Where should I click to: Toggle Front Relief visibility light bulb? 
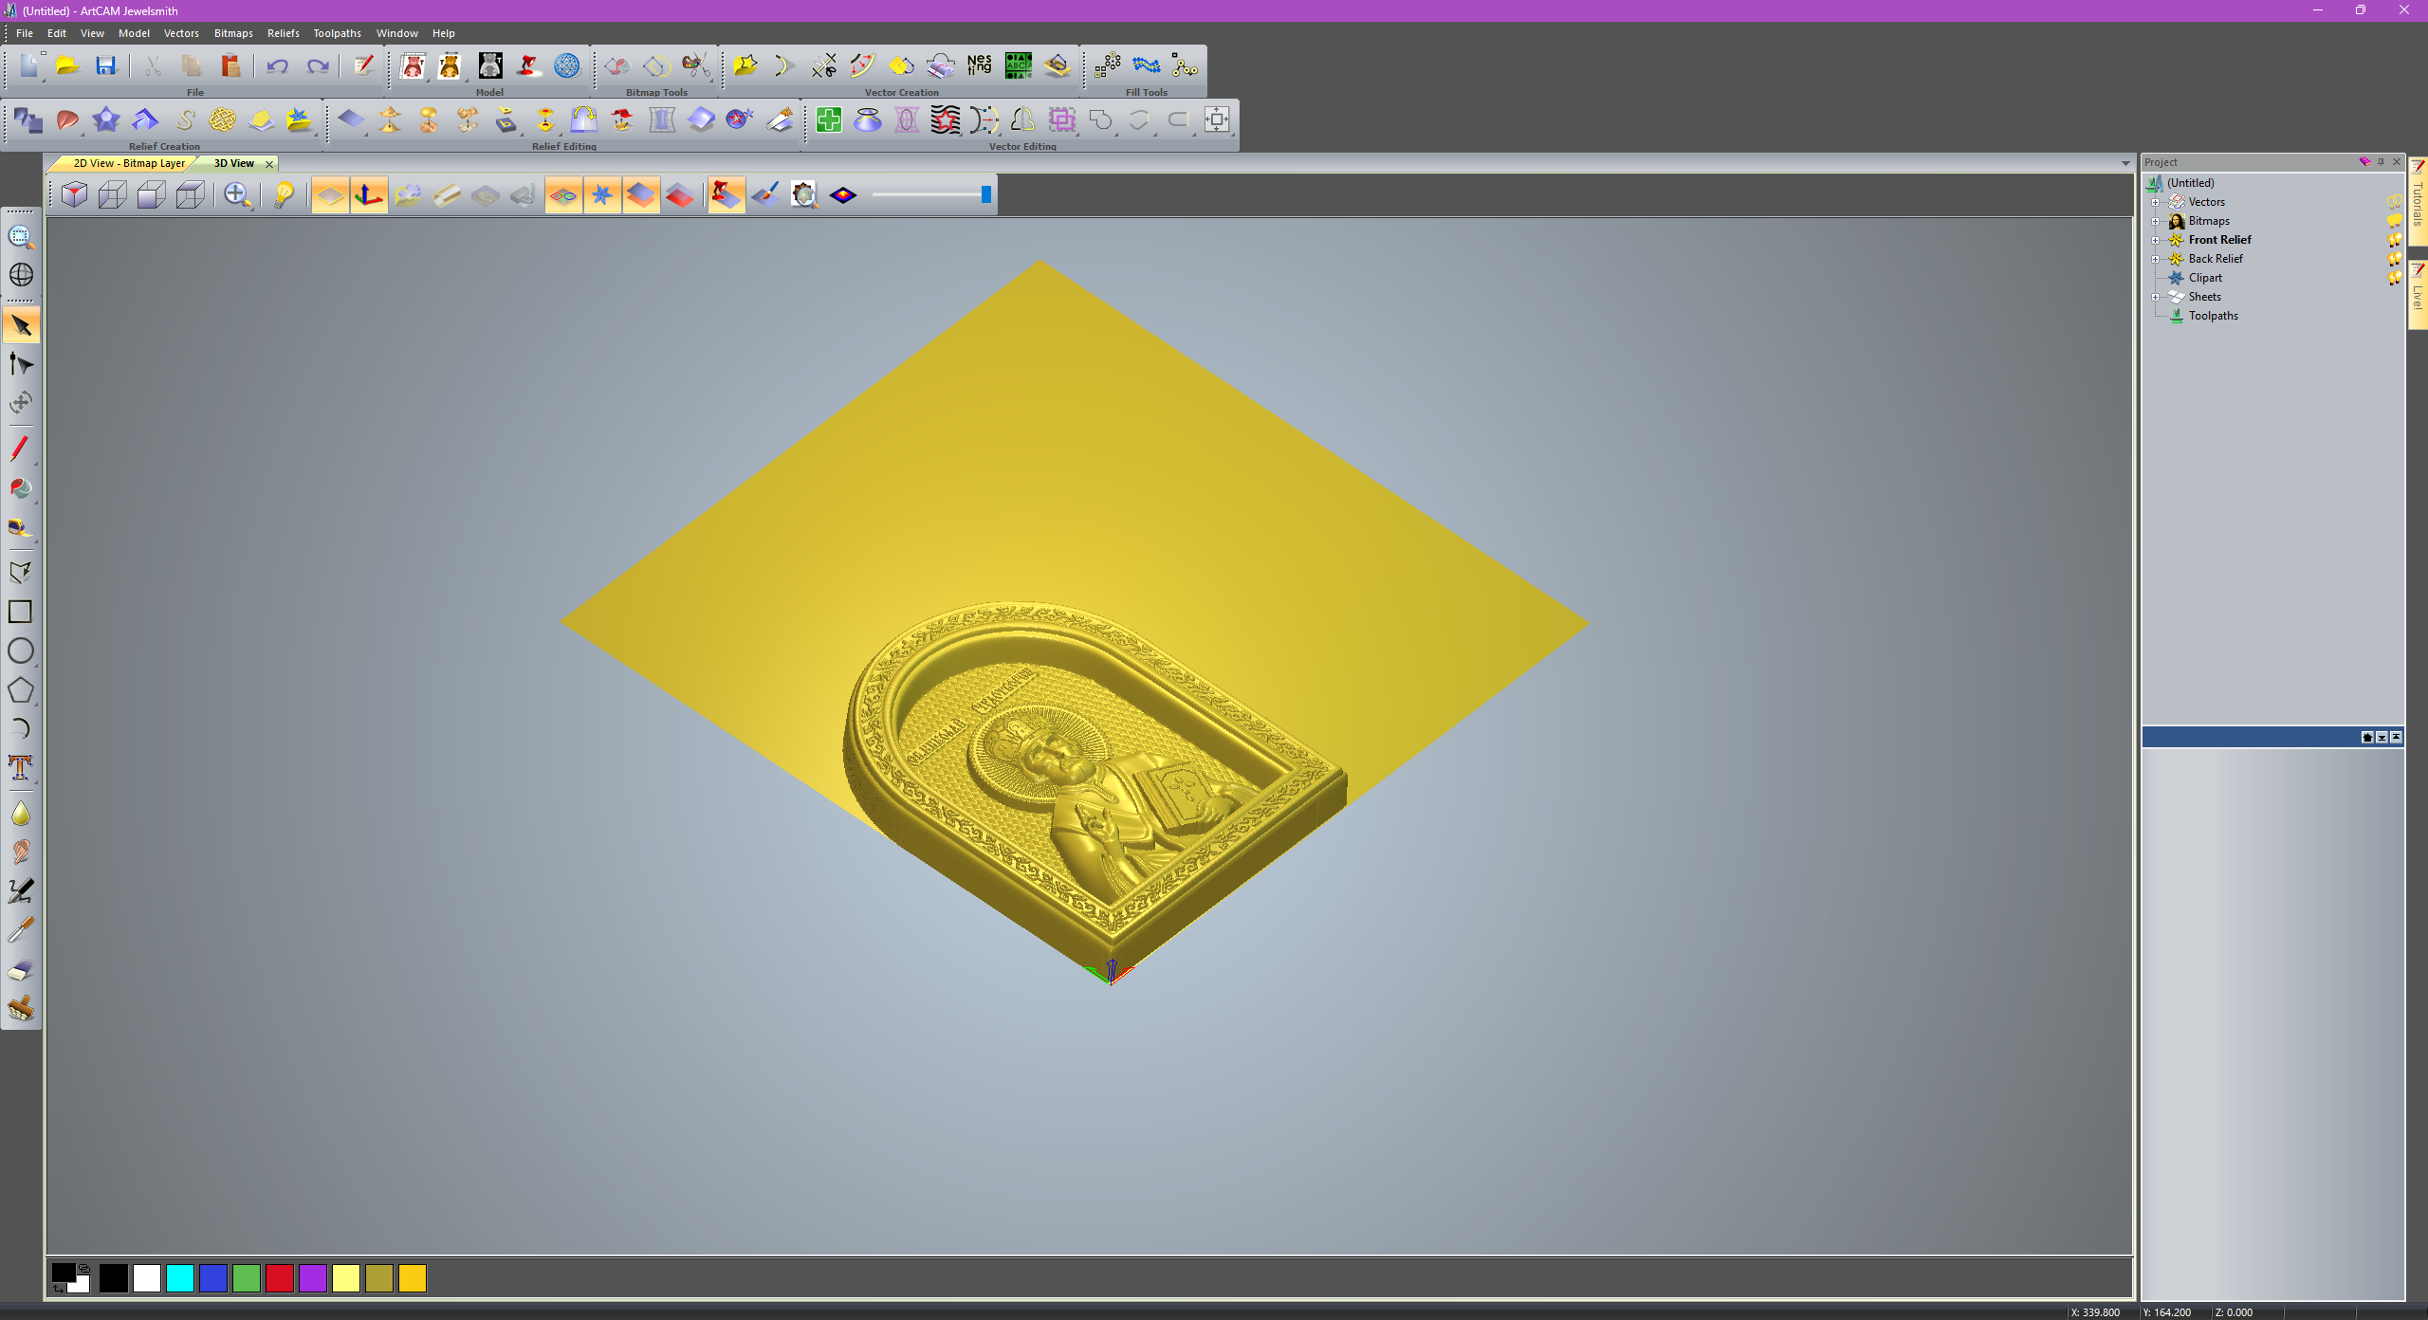(x=2394, y=240)
